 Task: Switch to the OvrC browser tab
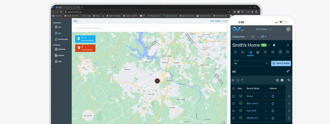67,7
